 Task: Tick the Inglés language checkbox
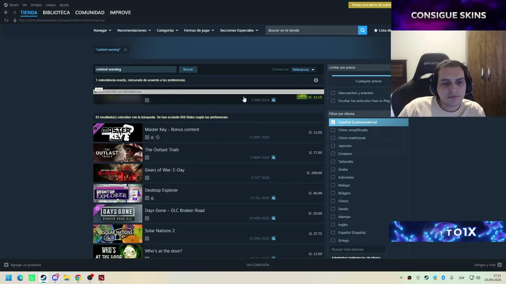click(x=333, y=225)
